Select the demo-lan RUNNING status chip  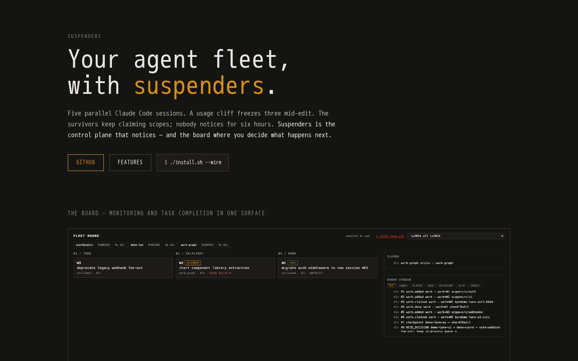tap(153, 245)
